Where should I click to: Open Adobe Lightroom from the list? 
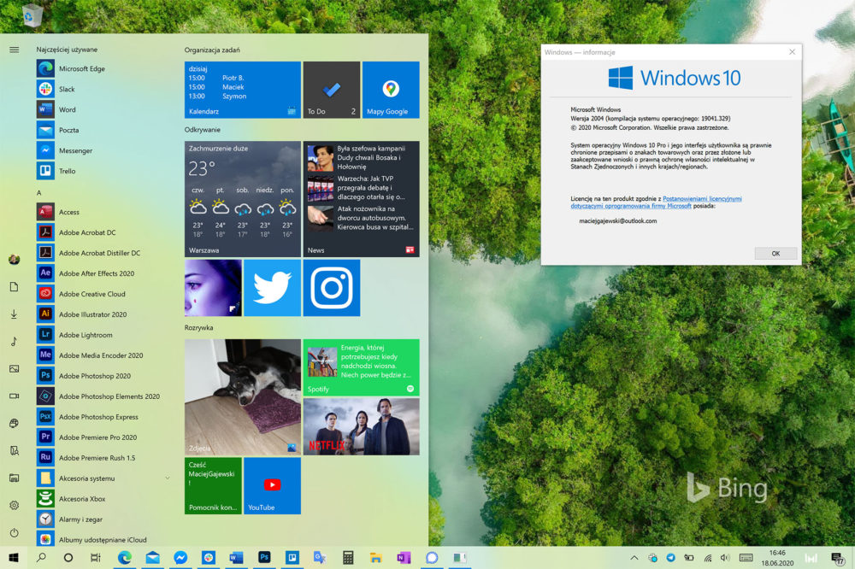tap(103, 335)
